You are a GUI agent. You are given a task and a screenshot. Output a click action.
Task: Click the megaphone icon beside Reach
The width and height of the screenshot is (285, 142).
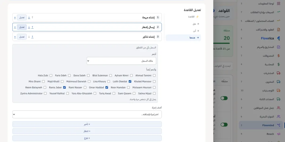278,134
